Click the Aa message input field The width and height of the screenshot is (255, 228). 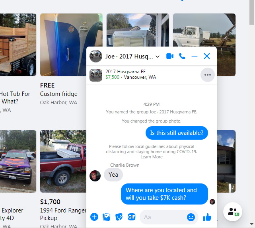click(164, 217)
